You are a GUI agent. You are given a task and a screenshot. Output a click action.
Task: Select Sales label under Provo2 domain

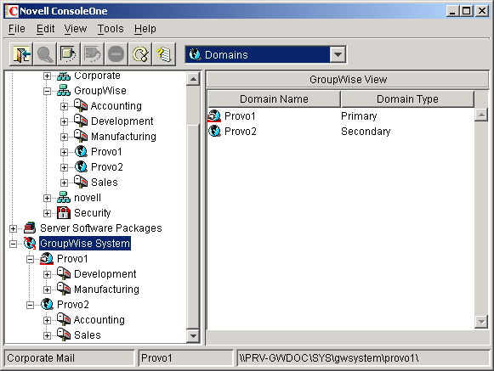[88, 335]
